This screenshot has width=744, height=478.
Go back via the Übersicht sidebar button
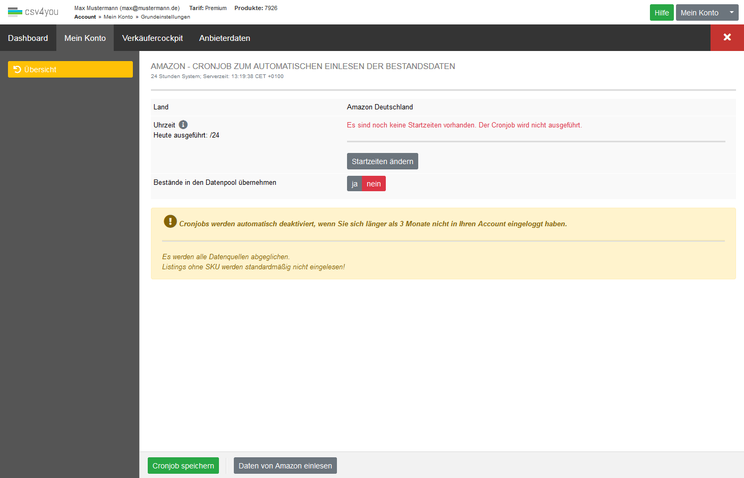click(70, 70)
